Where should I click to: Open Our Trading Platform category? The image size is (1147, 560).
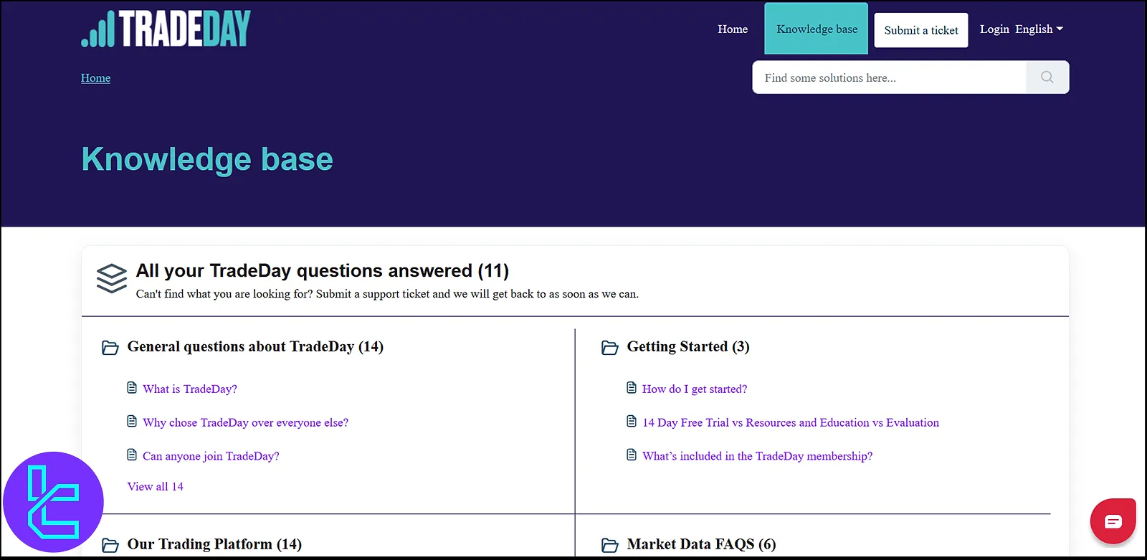pos(214,544)
